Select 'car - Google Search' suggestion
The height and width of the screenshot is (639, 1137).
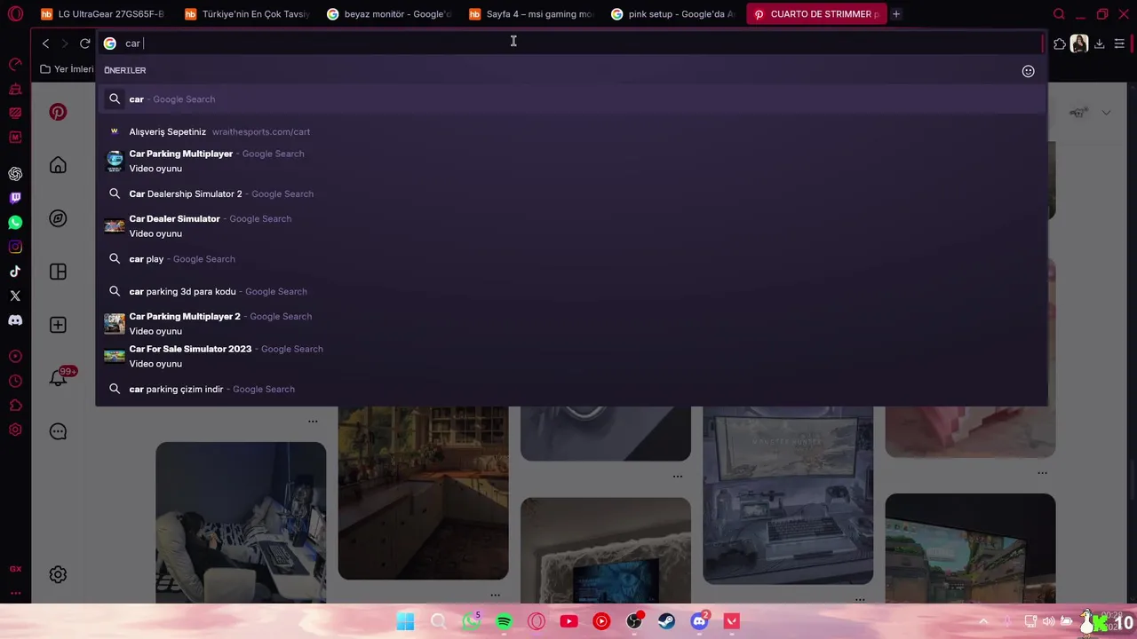point(571,99)
